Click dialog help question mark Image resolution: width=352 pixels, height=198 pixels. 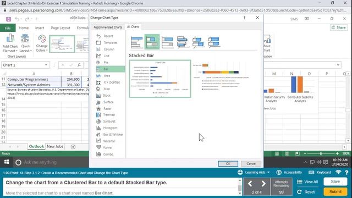[x=244, y=18]
